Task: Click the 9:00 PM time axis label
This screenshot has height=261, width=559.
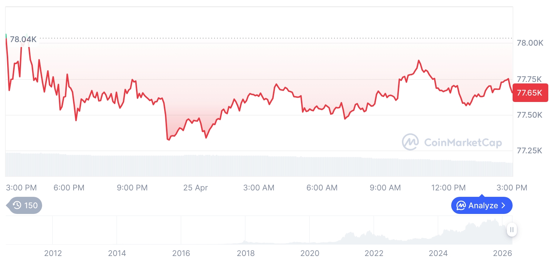Action: [132, 188]
